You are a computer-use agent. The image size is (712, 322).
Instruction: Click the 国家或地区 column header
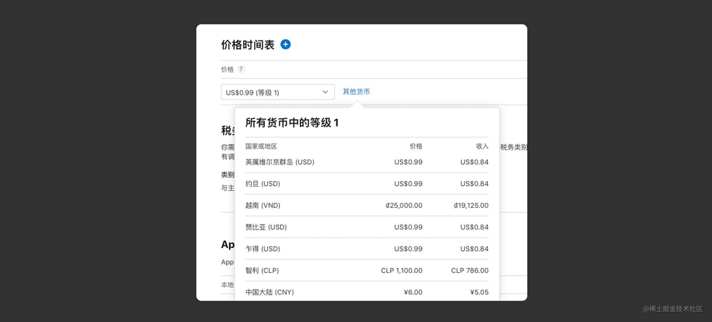[x=261, y=146]
